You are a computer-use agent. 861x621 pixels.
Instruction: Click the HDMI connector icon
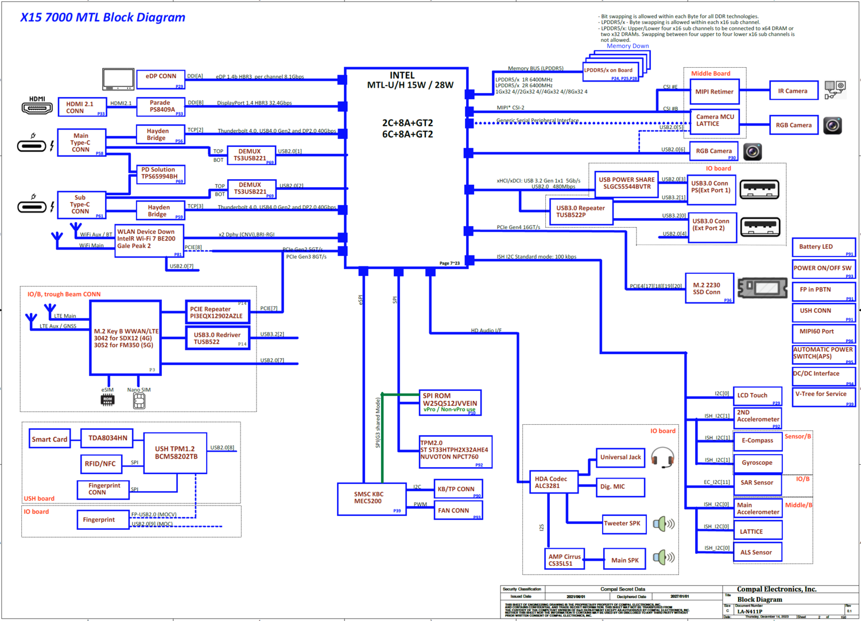point(37,107)
